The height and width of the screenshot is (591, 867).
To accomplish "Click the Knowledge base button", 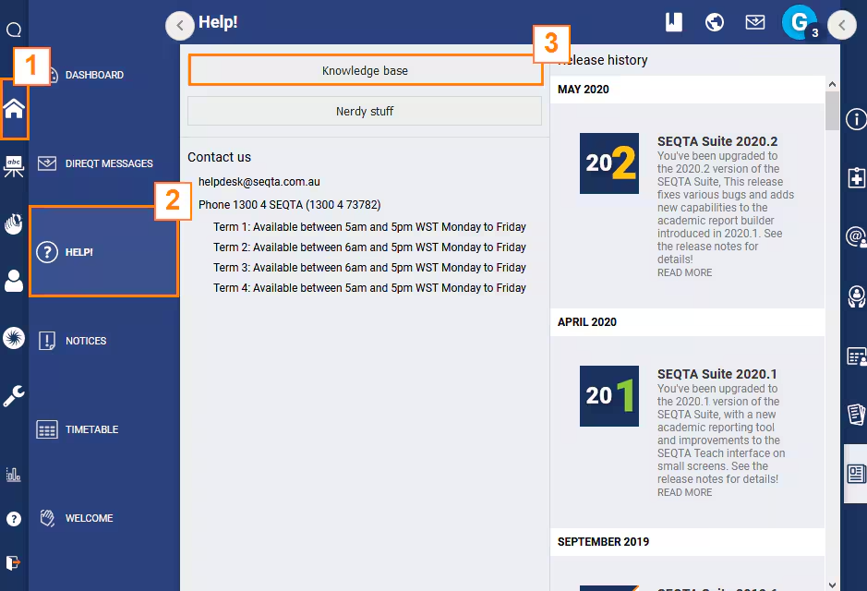I will tap(365, 70).
